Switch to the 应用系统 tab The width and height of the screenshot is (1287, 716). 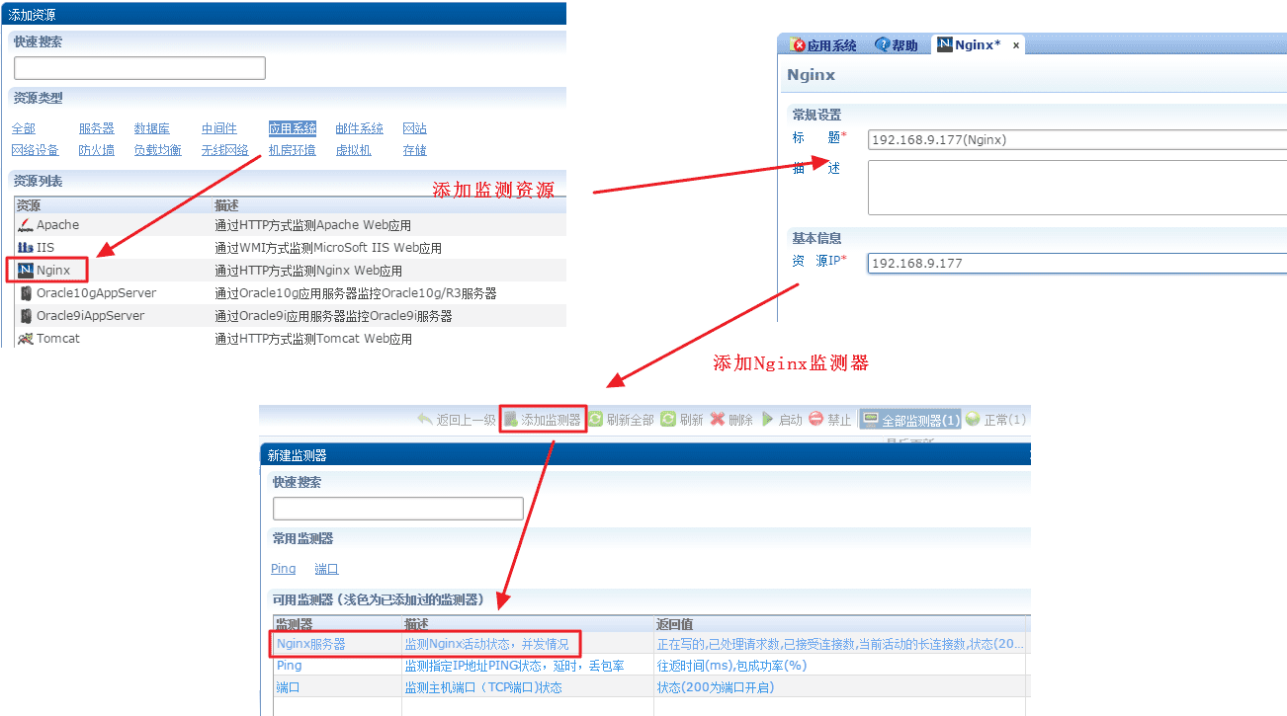(x=823, y=45)
